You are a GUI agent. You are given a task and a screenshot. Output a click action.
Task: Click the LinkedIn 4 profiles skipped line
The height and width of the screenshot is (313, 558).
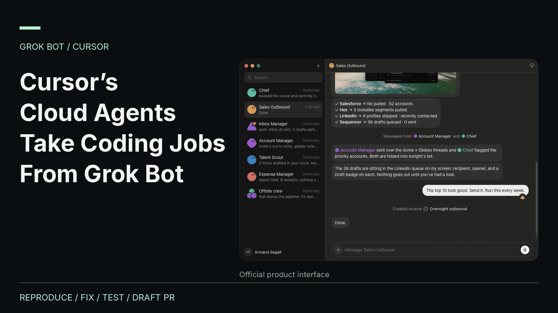386,116
